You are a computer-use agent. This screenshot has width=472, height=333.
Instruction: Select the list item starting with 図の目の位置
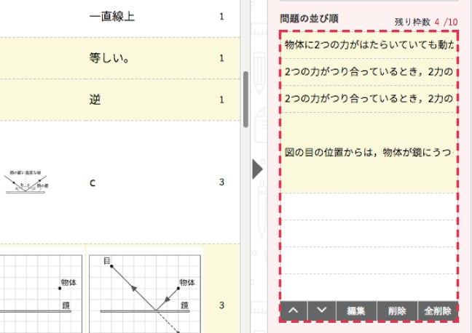[369, 153]
